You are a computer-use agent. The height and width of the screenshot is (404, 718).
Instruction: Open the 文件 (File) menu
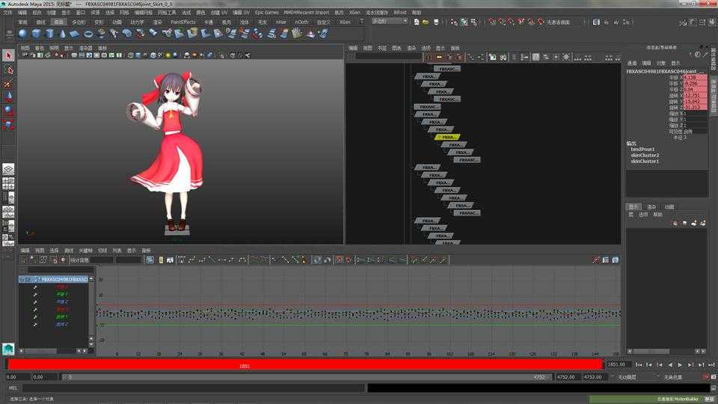click(7, 13)
